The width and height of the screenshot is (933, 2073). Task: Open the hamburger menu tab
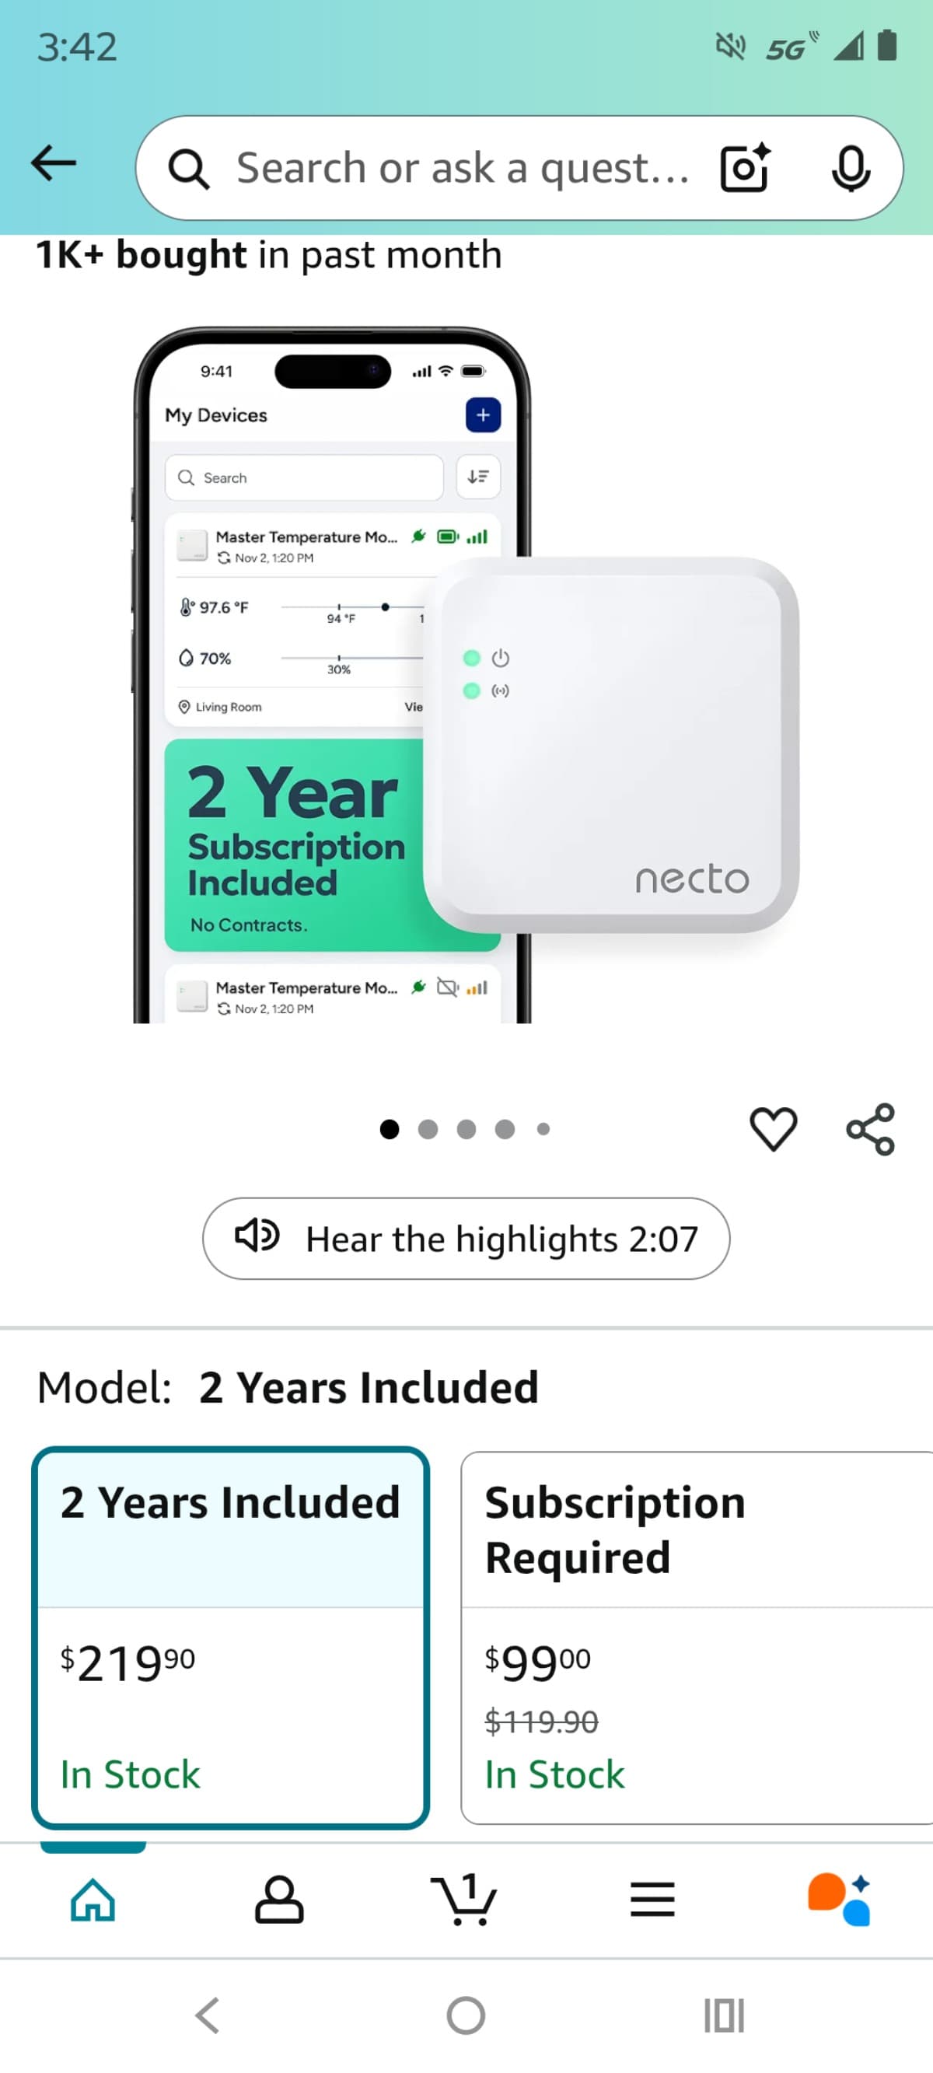click(x=652, y=1901)
